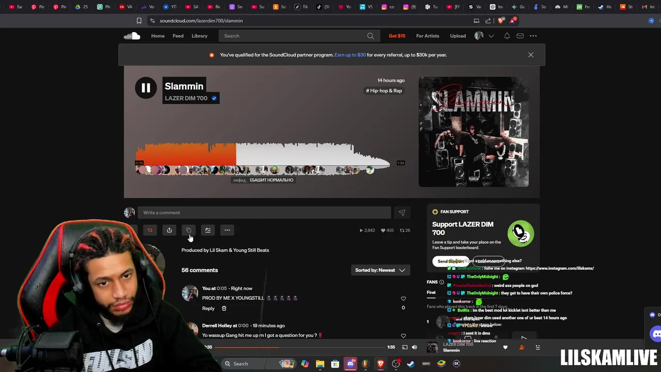Open the LAZER DIM 700 artist name on the track
This screenshot has height=372, width=661.
click(186, 98)
